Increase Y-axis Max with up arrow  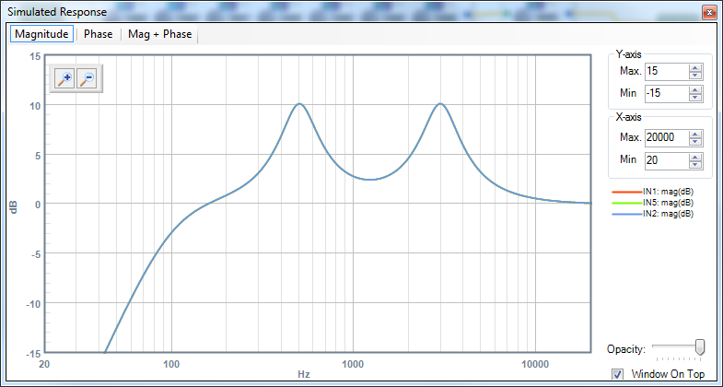(695, 68)
